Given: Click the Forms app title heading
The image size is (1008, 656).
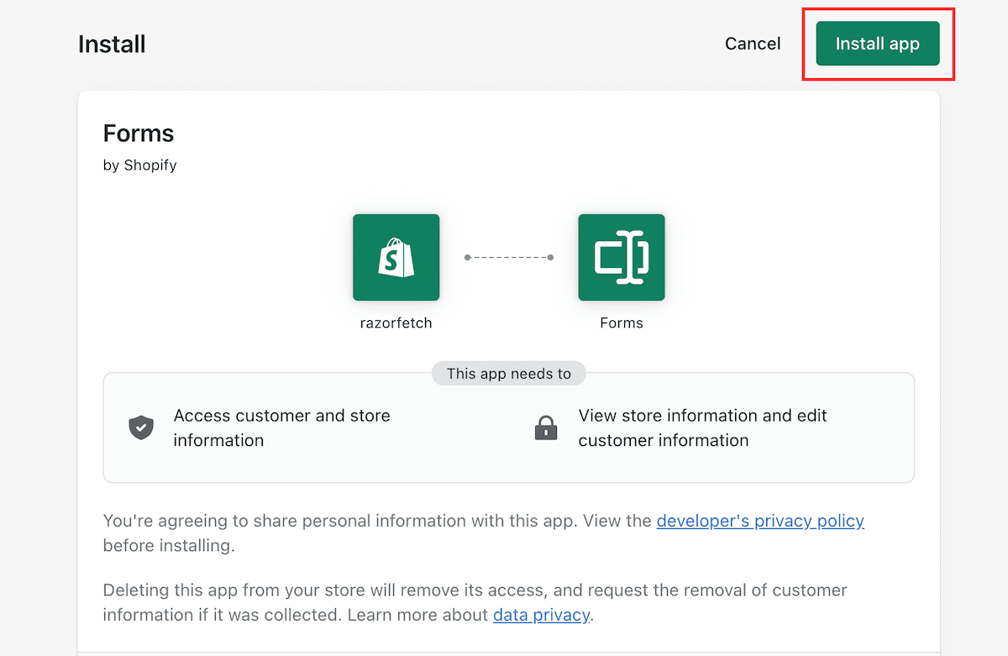Looking at the screenshot, I should click(x=139, y=134).
